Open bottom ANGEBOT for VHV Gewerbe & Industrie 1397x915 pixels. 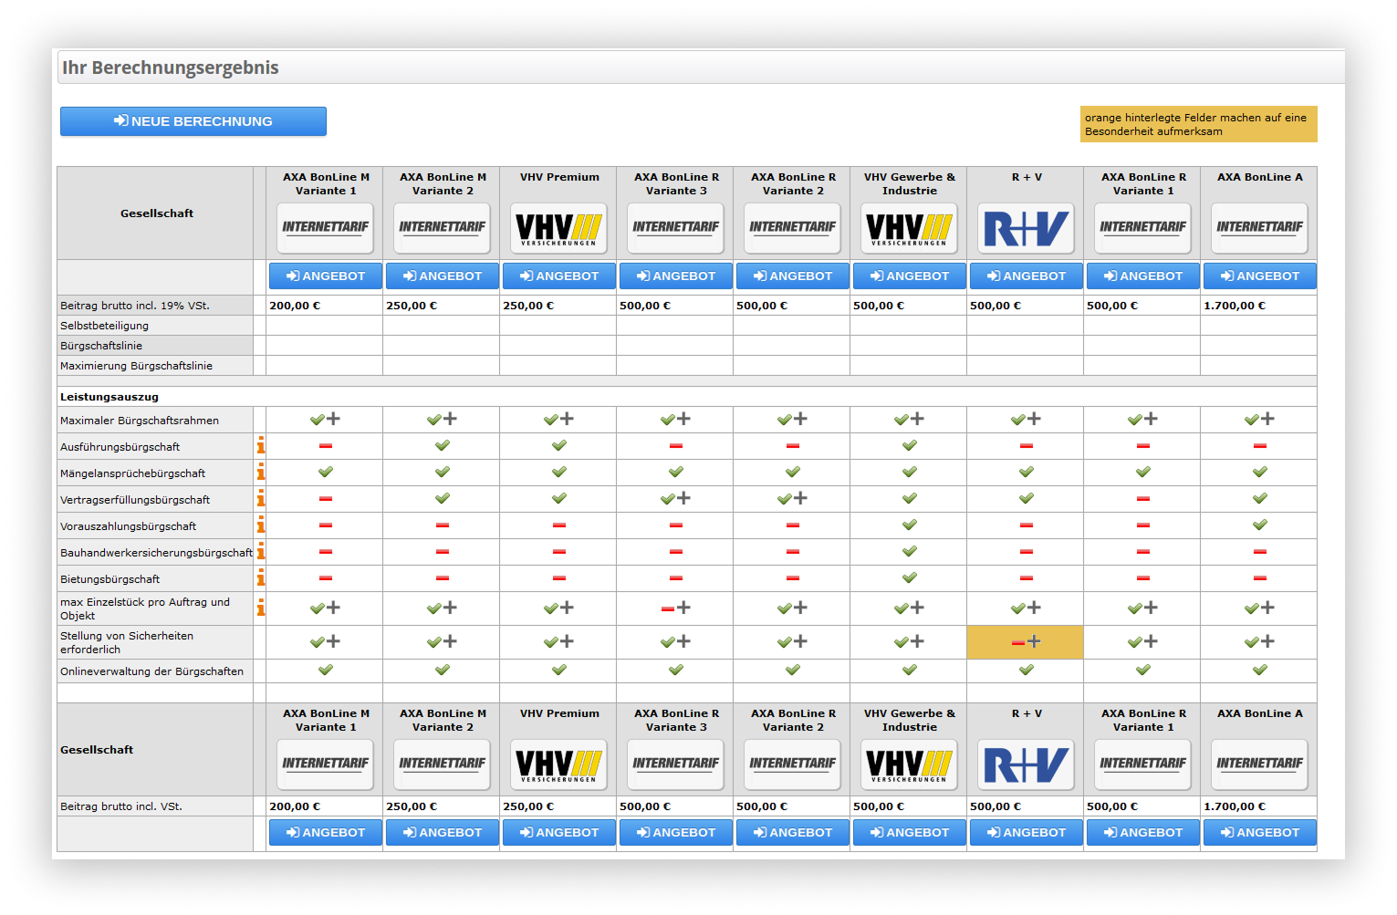[x=910, y=832]
